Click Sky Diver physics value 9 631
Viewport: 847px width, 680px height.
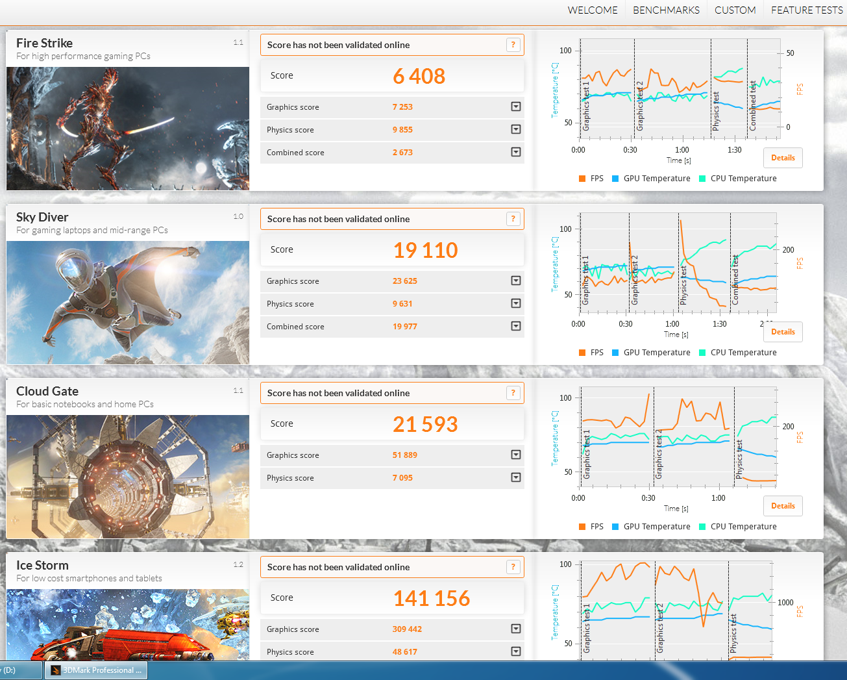(402, 304)
